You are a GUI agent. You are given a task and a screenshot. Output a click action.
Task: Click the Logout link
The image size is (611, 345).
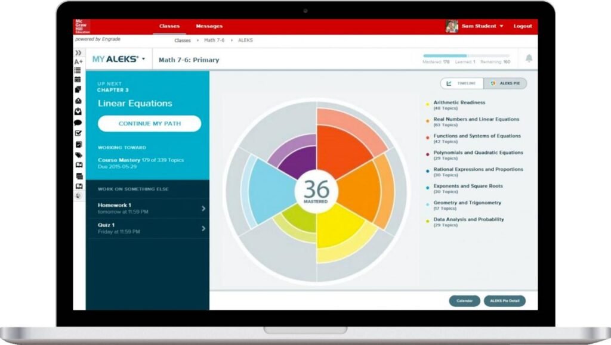pyautogui.click(x=523, y=26)
